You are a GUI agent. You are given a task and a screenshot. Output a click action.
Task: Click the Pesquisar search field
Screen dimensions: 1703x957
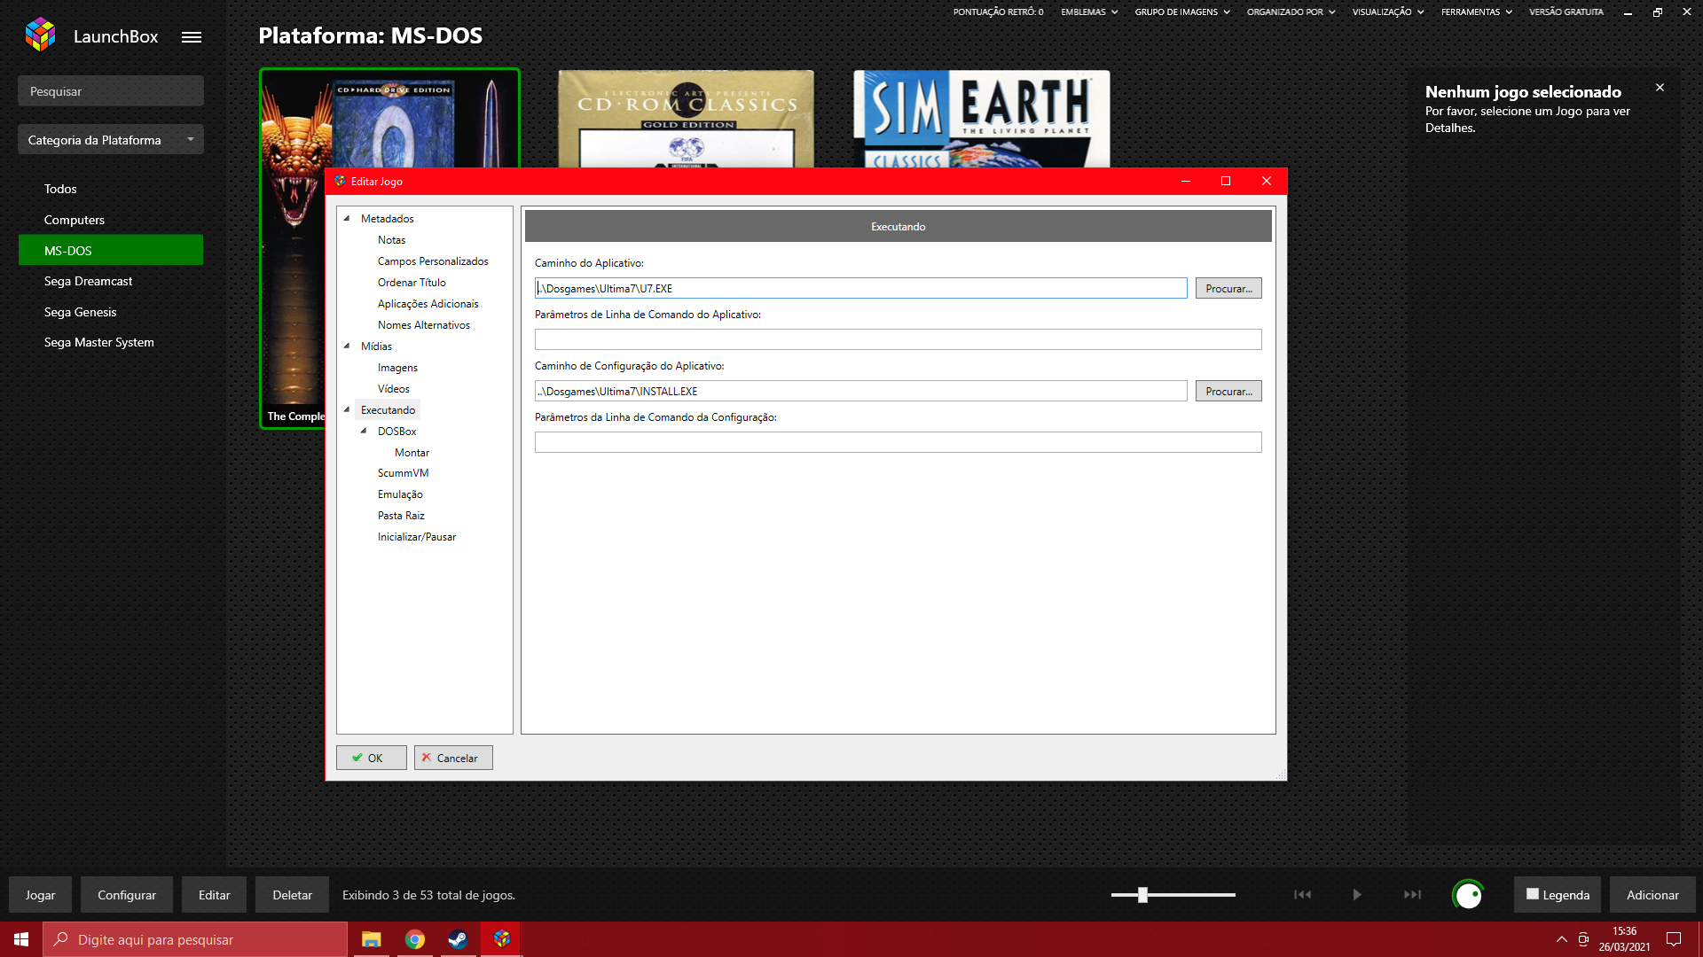click(111, 91)
